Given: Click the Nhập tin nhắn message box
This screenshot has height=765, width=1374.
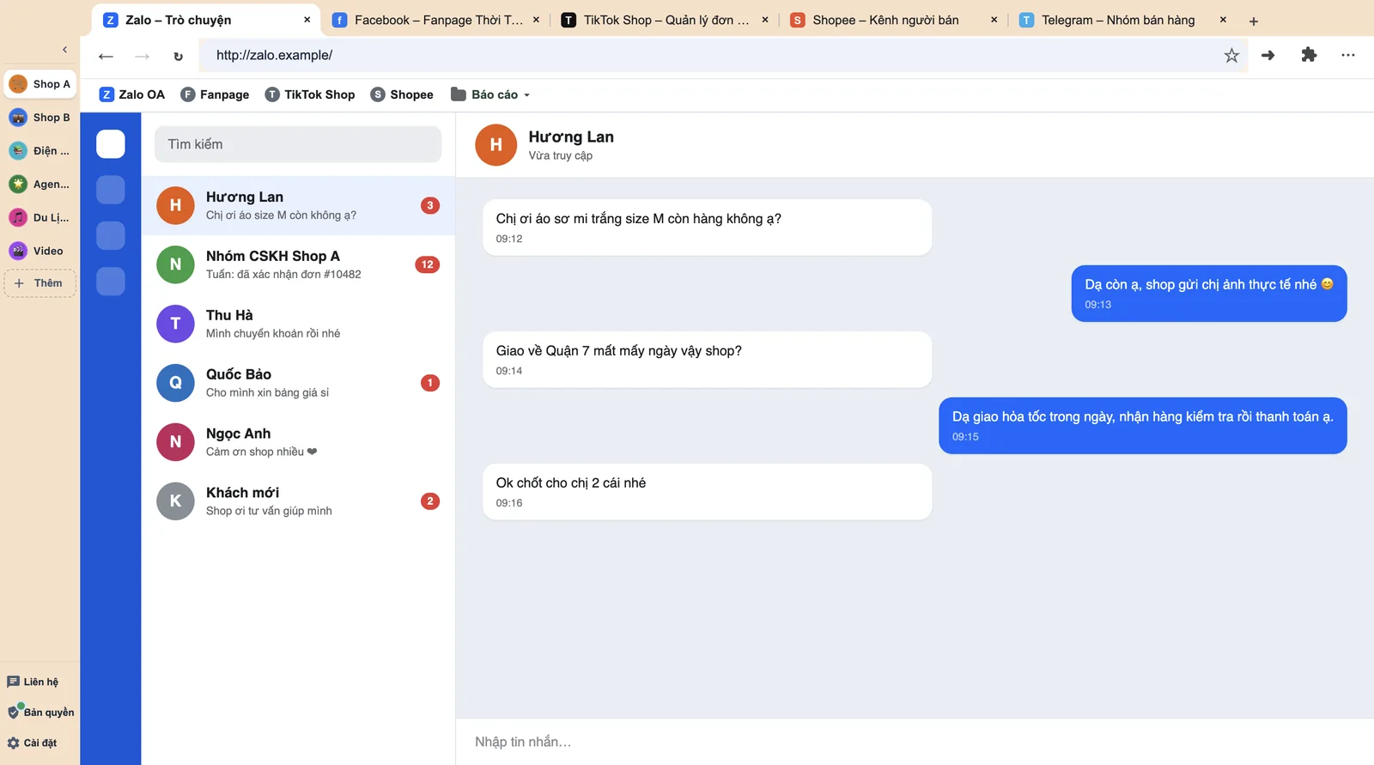Looking at the screenshot, I should coord(915,742).
